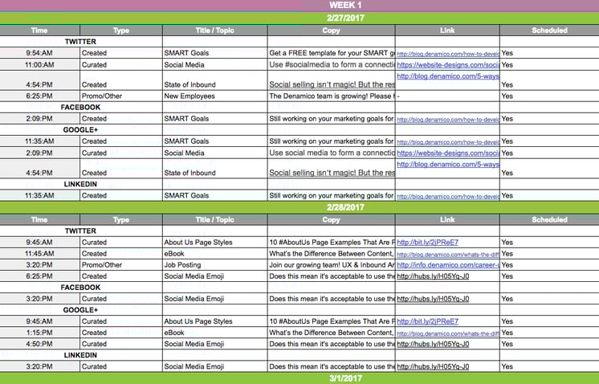Select the TWITTER label under 2/27/2017
599x384 pixels.
tap(80, 42)
